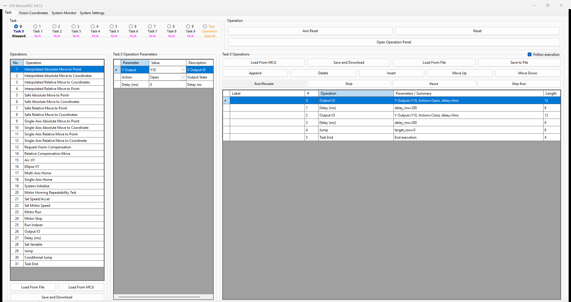Select the row 5 Task End step
The width and height of the screenshot is (571, 302).
point(392,137)
